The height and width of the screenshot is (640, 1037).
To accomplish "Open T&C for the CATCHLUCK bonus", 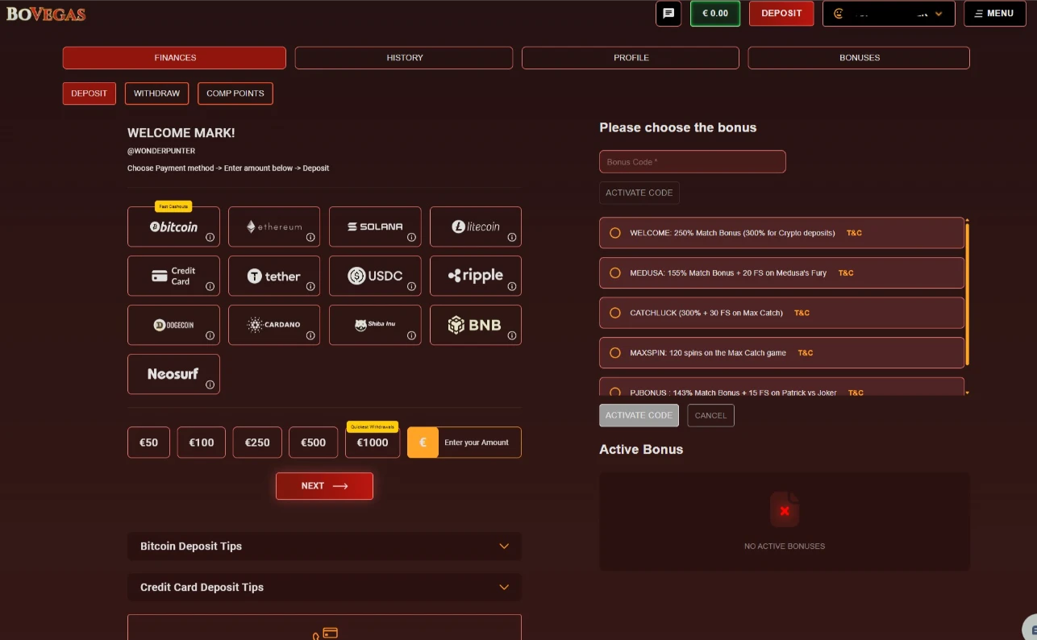I will [x=802, y=312].
